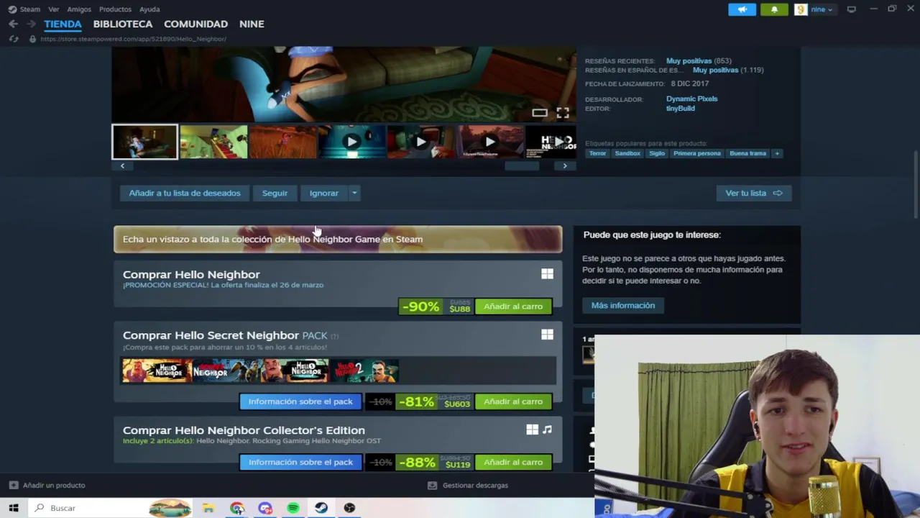The image size is (920, 518).
Task: Add Hello Secret Neighbor pack to cart
Action: pos(513,401)
